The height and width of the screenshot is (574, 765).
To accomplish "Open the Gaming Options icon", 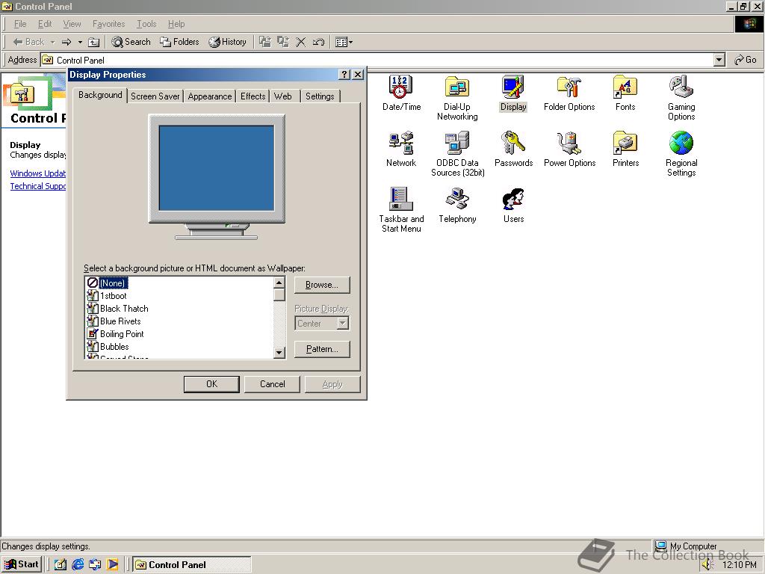I will [681, 98].
